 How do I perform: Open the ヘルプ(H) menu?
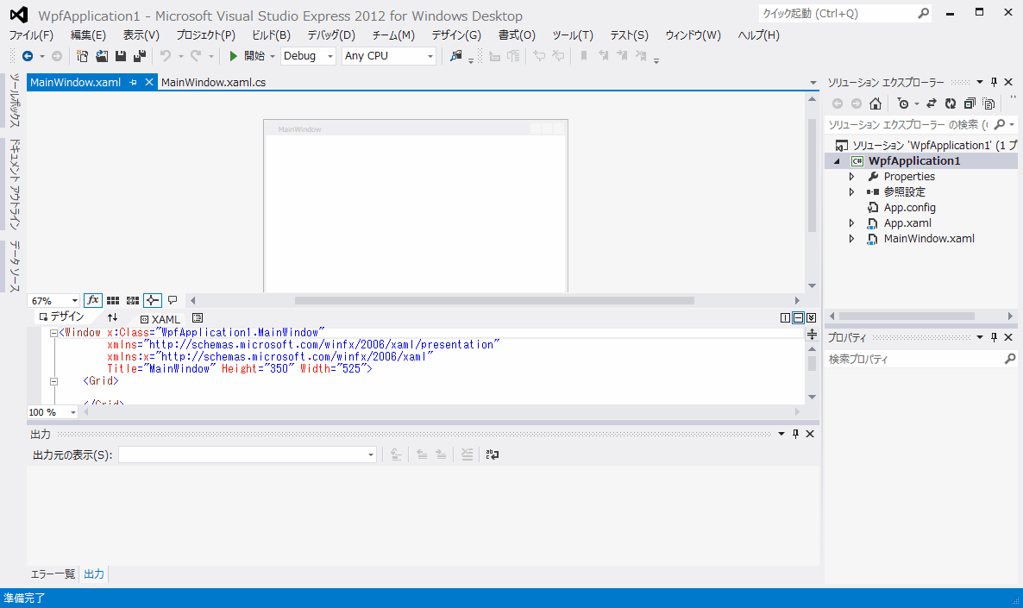[x=759, y=35]
